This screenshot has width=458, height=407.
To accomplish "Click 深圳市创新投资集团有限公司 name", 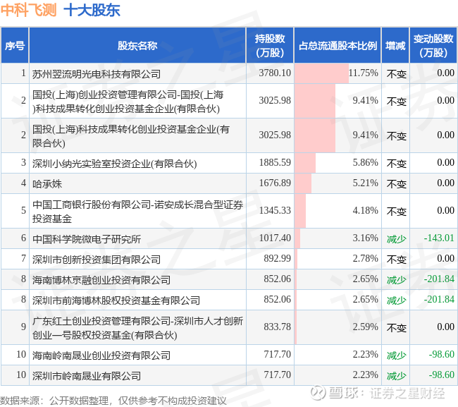I will (97, 260).
